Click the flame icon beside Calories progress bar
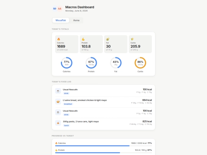The width and height of the screenshot is (207, 155). coord(56,143)
